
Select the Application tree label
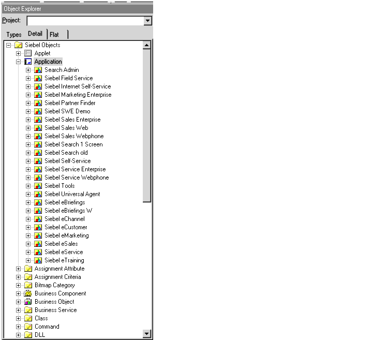(x=48, y=62)
